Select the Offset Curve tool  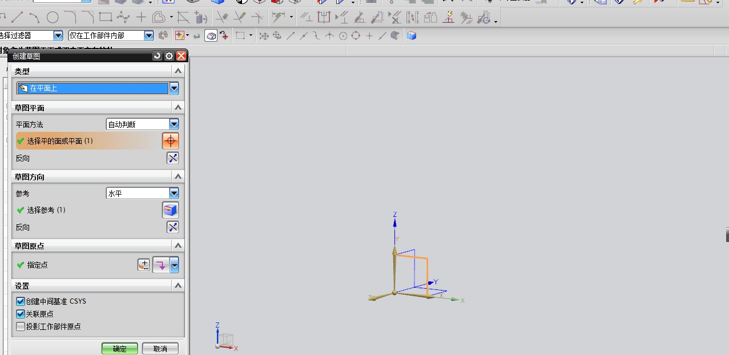coord(159,17)
